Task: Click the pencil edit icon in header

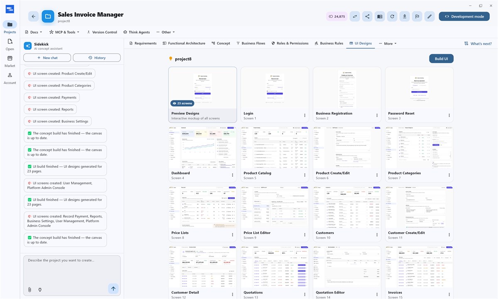Action: (x=430, y=17)
